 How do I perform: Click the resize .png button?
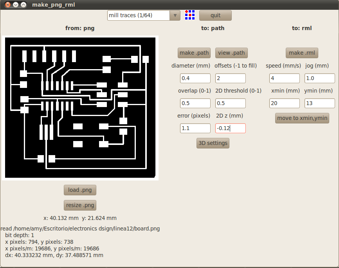[x=80, y=205]
